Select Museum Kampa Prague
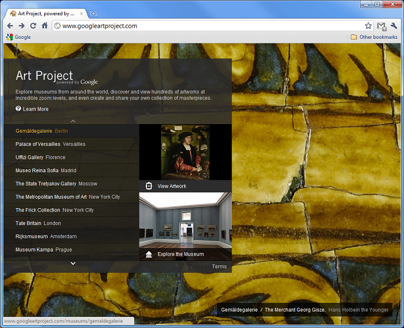 (71, 249)
